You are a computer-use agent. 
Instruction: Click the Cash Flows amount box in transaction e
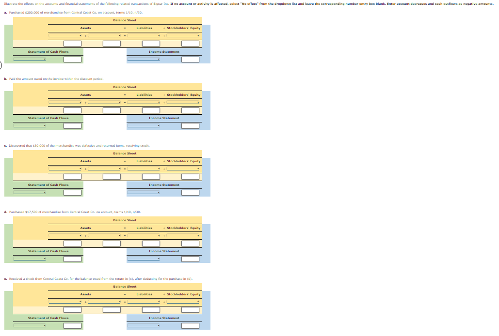[72, 325]
